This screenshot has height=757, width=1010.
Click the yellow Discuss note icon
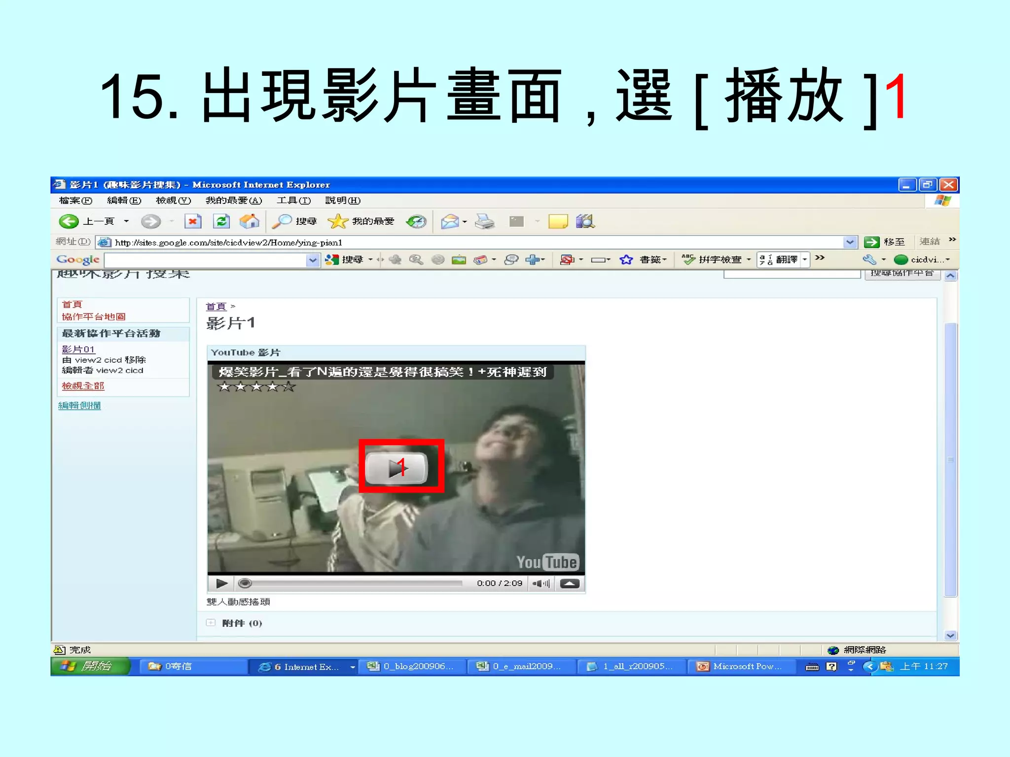[x=558, y=222]
